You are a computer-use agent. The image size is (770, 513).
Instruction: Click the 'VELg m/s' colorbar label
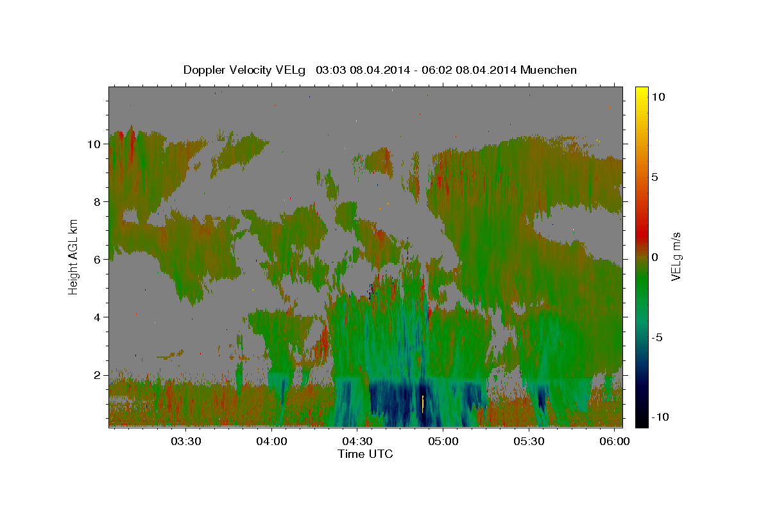pyautogui.click(x=676, y=256)
